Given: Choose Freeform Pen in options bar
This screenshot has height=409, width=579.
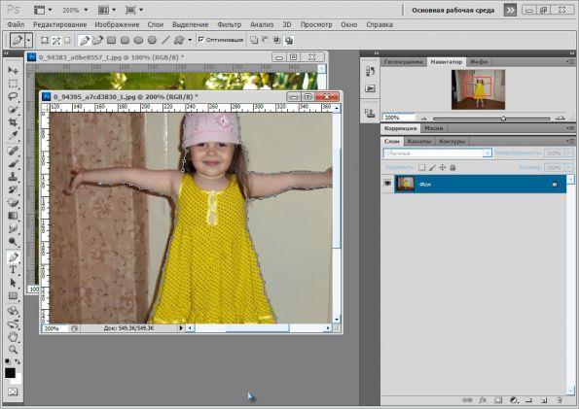Looking at the screenshot, I should pos(97,40).
